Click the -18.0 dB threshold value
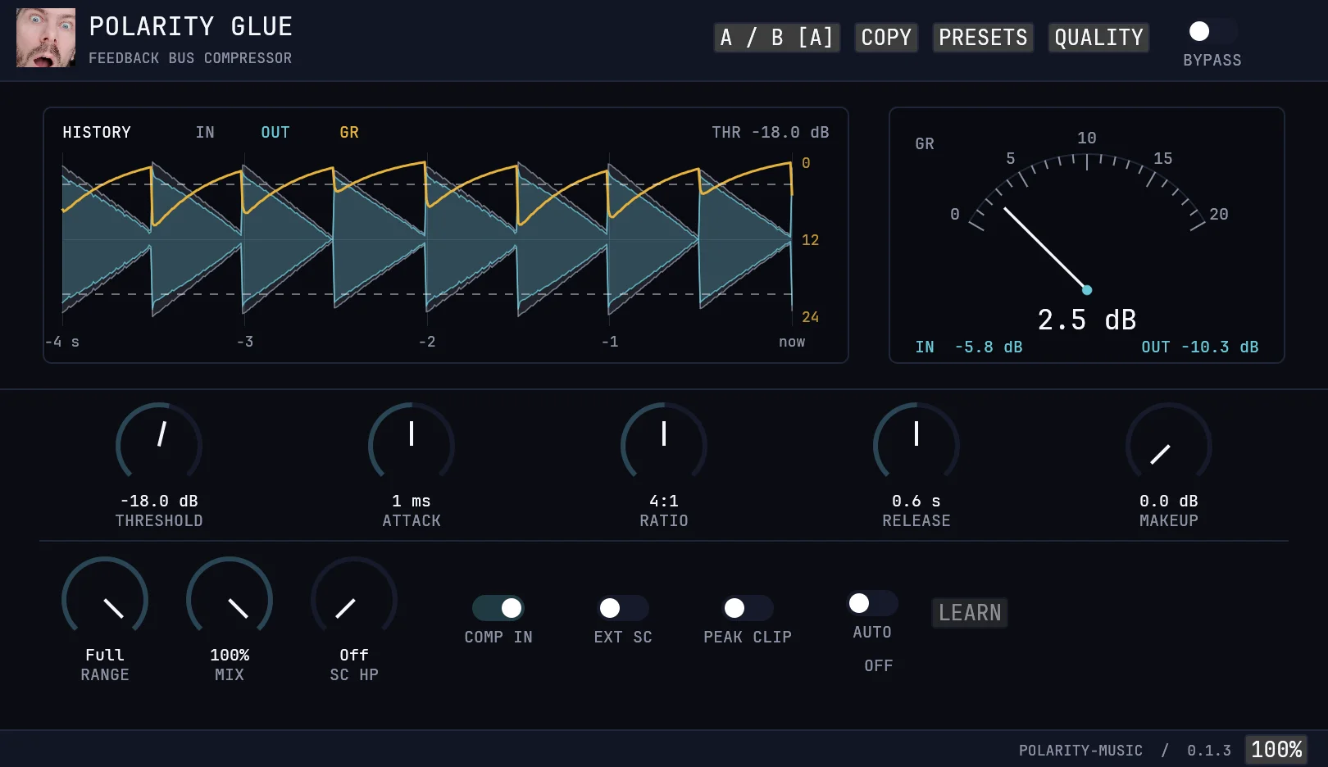This screenshot has height=767, width=1328. [x=159, y=501]
